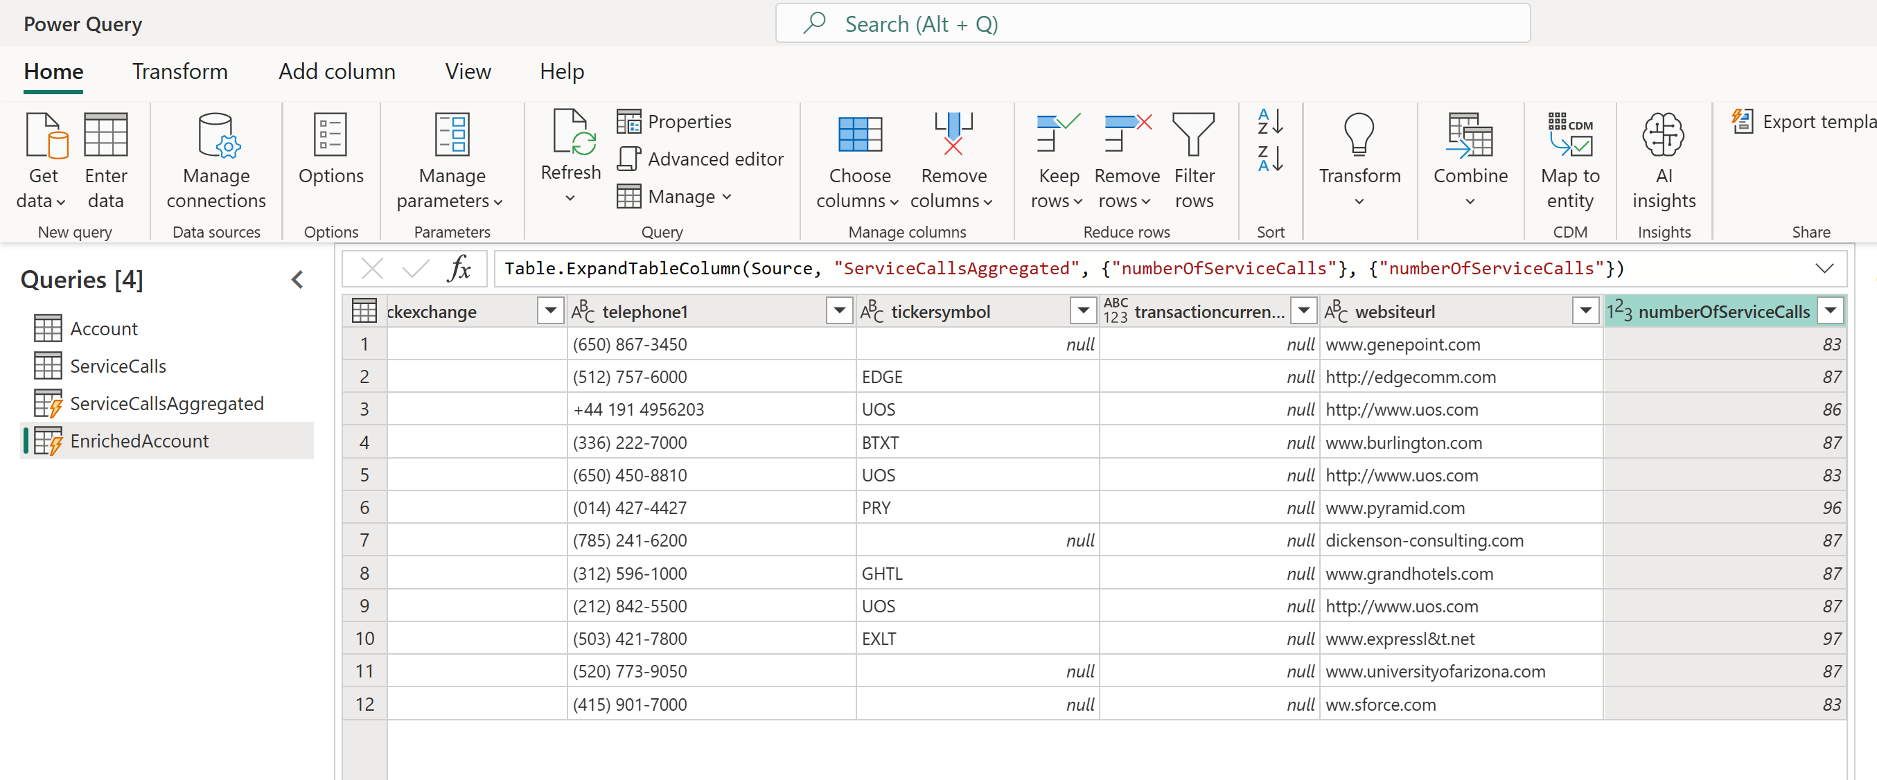This screenshot has width=1877, height=780.
Task: Expand the formula bar
Action: point(1824,268)
